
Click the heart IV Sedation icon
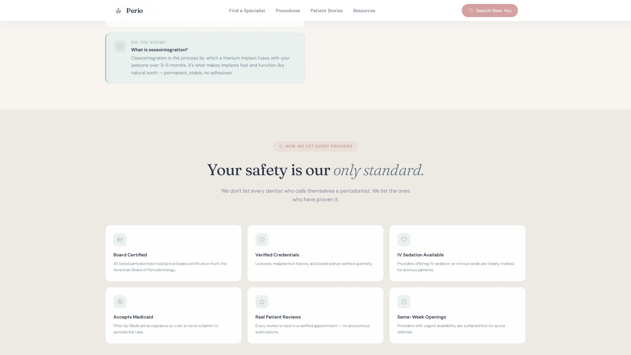click(x=404, y=240)
